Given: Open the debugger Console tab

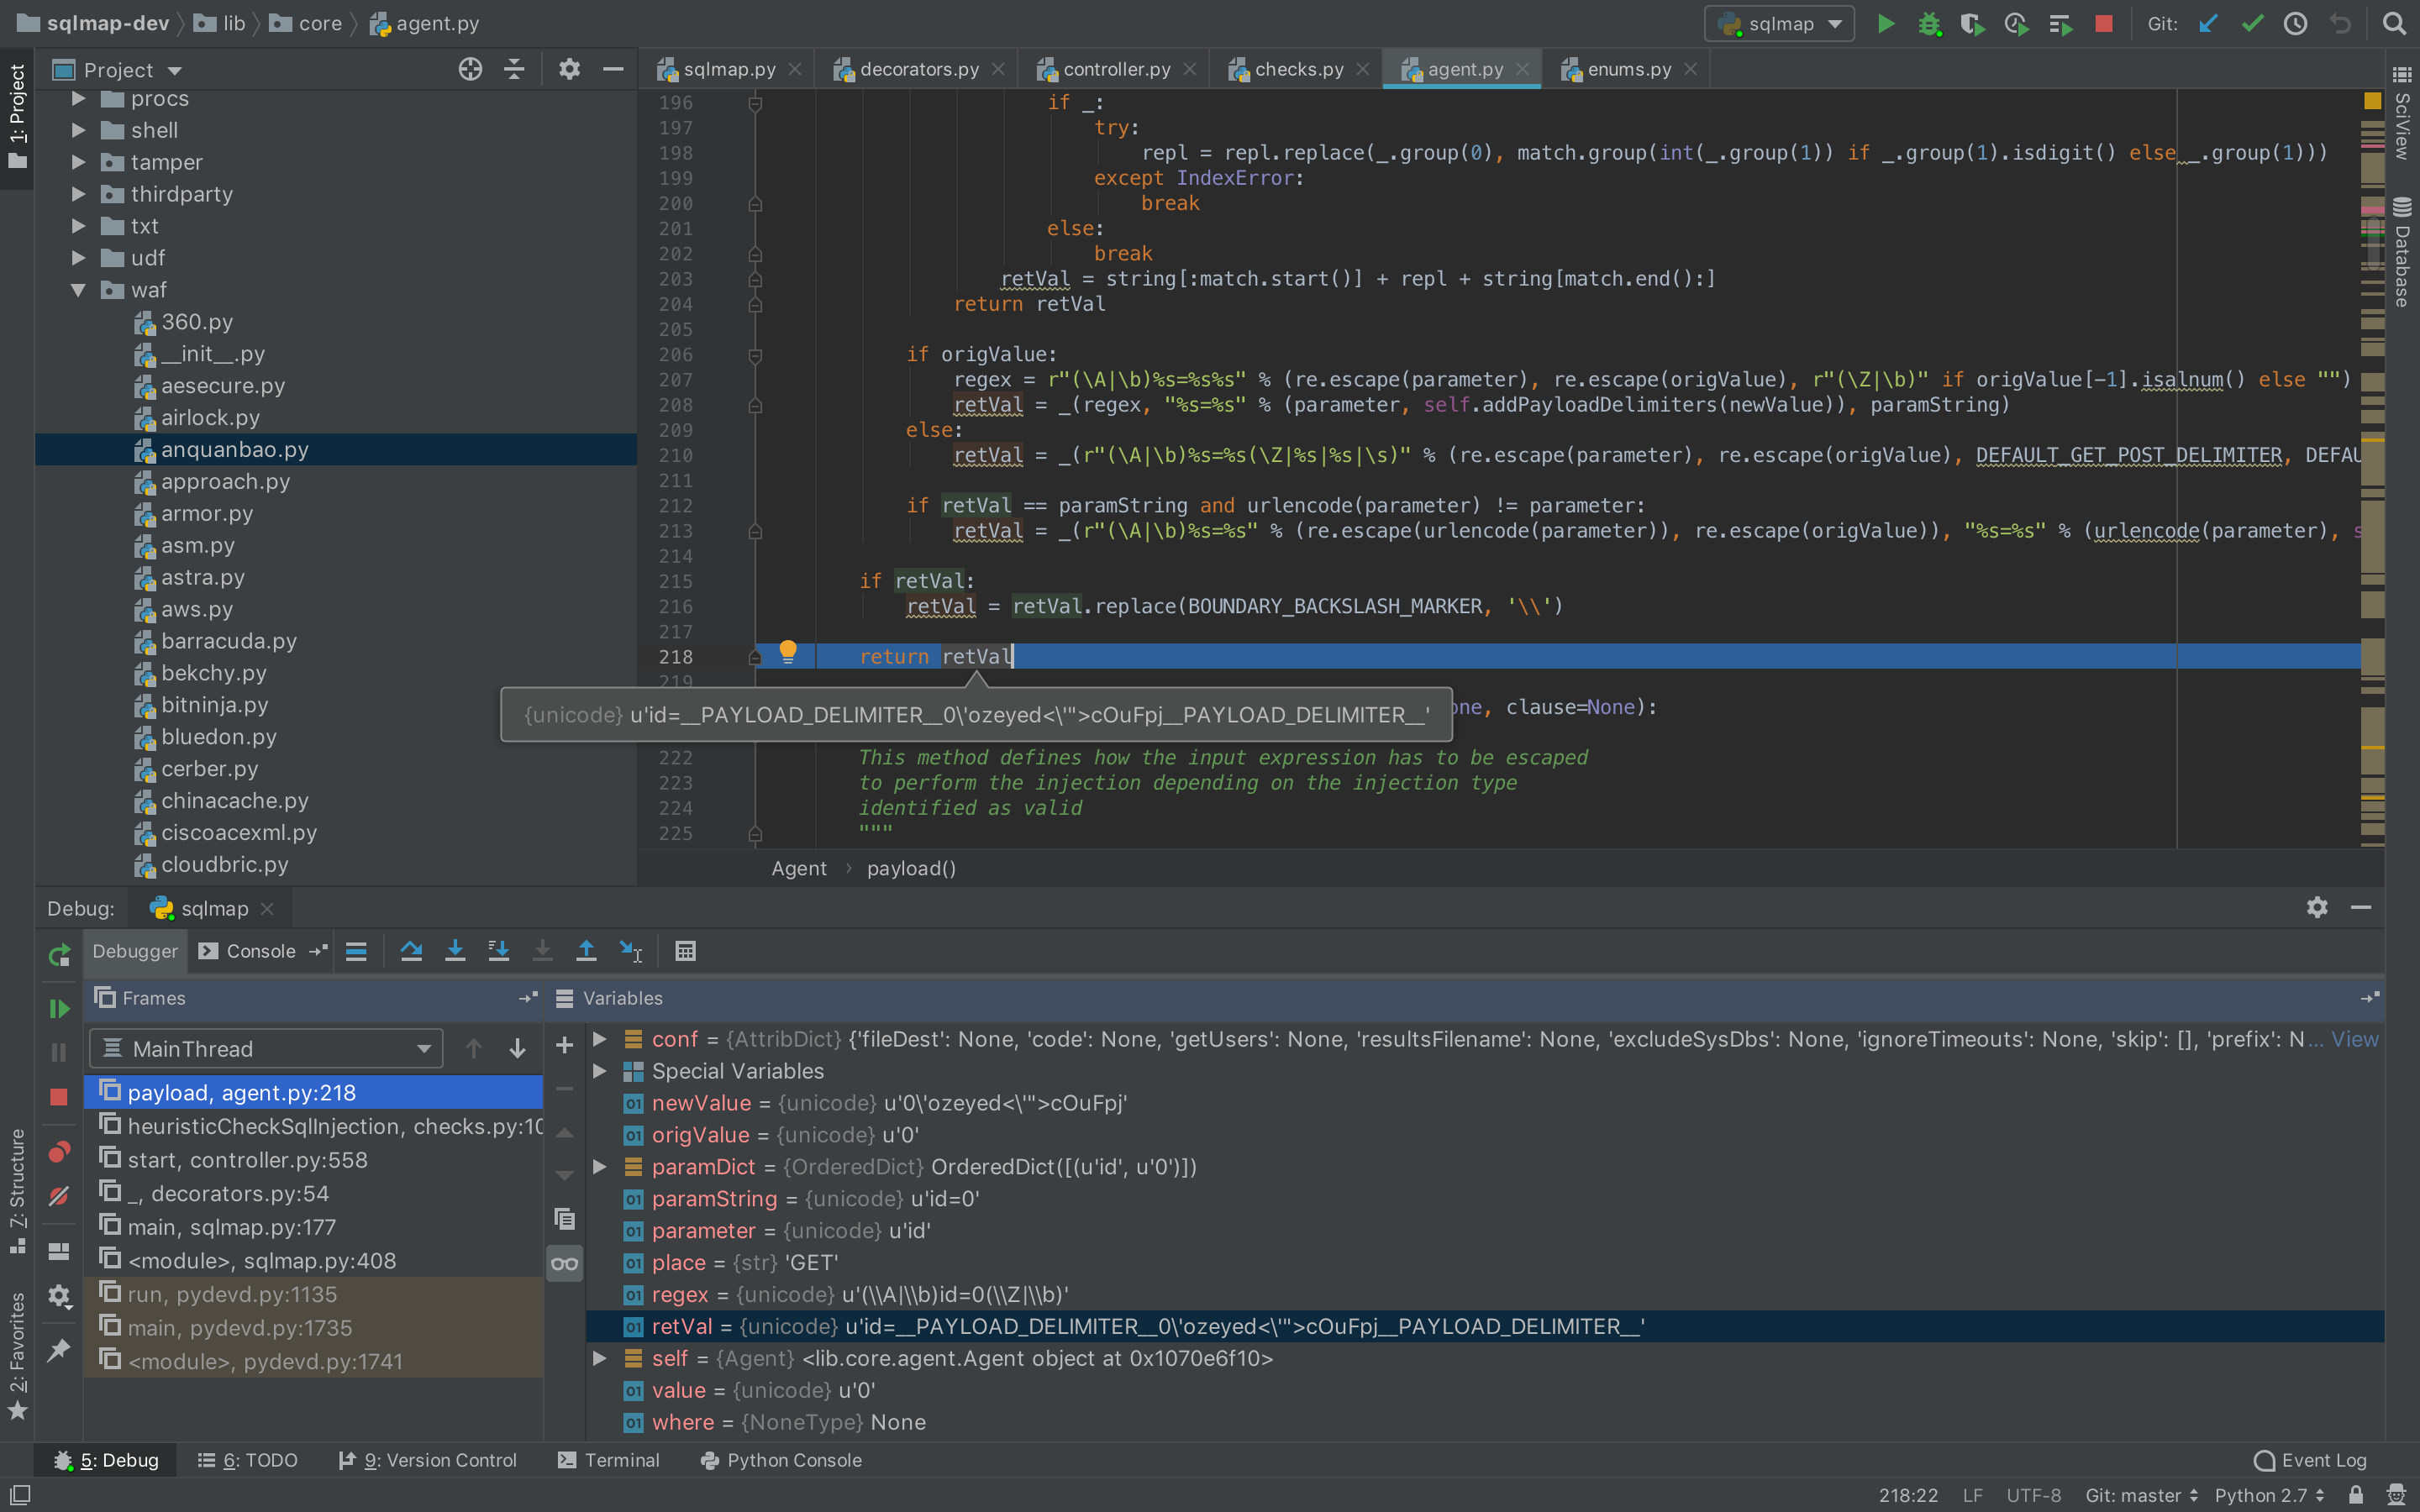Looking at the screenshot, I should pos(260,951).
